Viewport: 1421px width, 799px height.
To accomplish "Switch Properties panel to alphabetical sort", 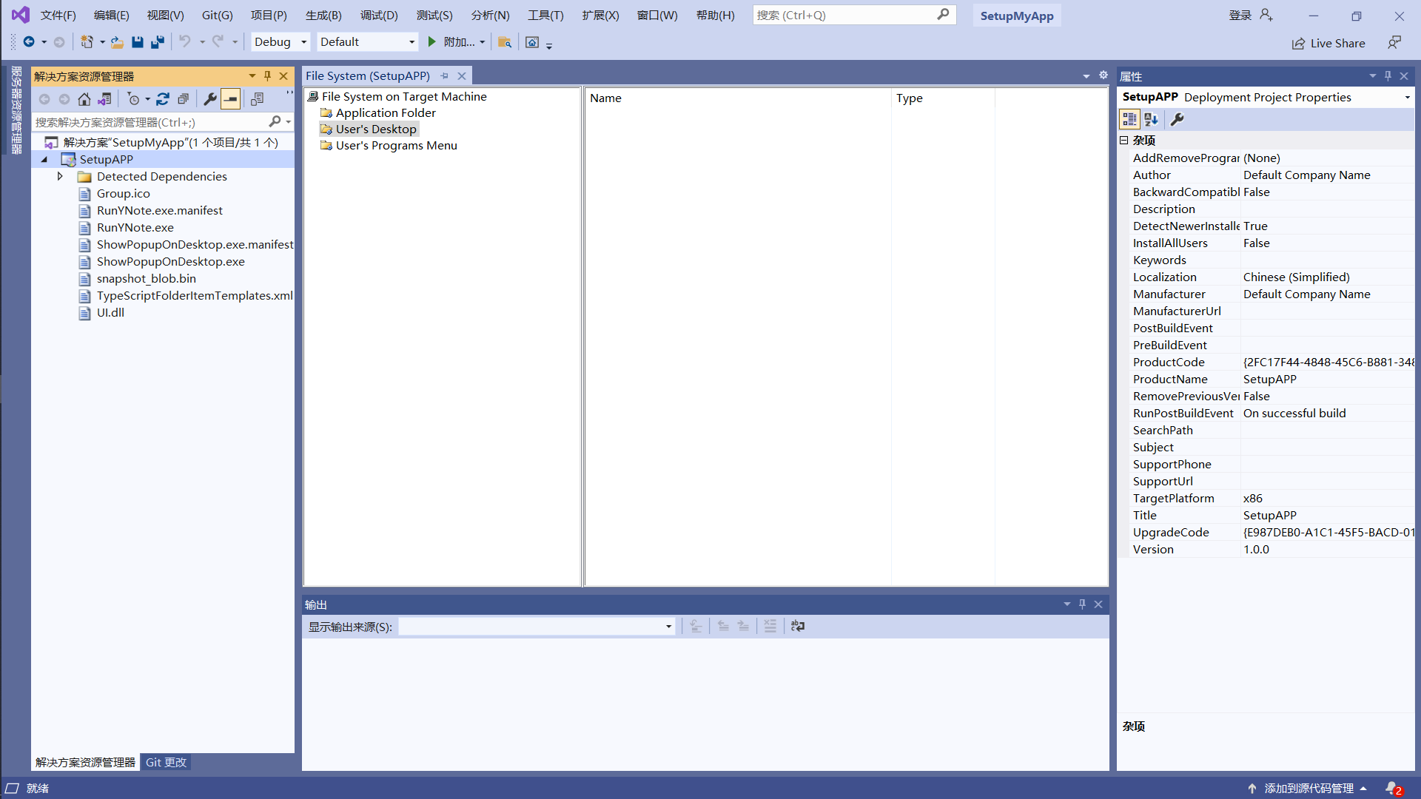I will point(1151,119).
